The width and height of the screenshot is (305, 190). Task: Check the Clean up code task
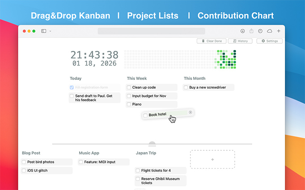click(129, 87)
